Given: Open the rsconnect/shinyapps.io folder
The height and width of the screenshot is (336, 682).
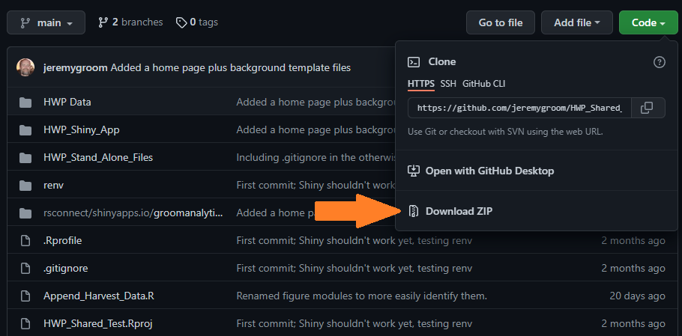Looking at the screenshot, I should [133, 213].
